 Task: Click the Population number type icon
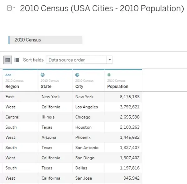click(x=109, y=75)
